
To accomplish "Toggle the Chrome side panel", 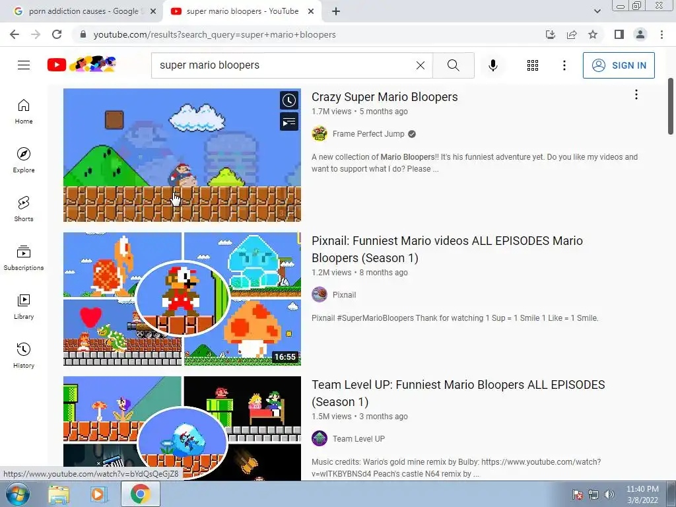I will click(619, 34).
